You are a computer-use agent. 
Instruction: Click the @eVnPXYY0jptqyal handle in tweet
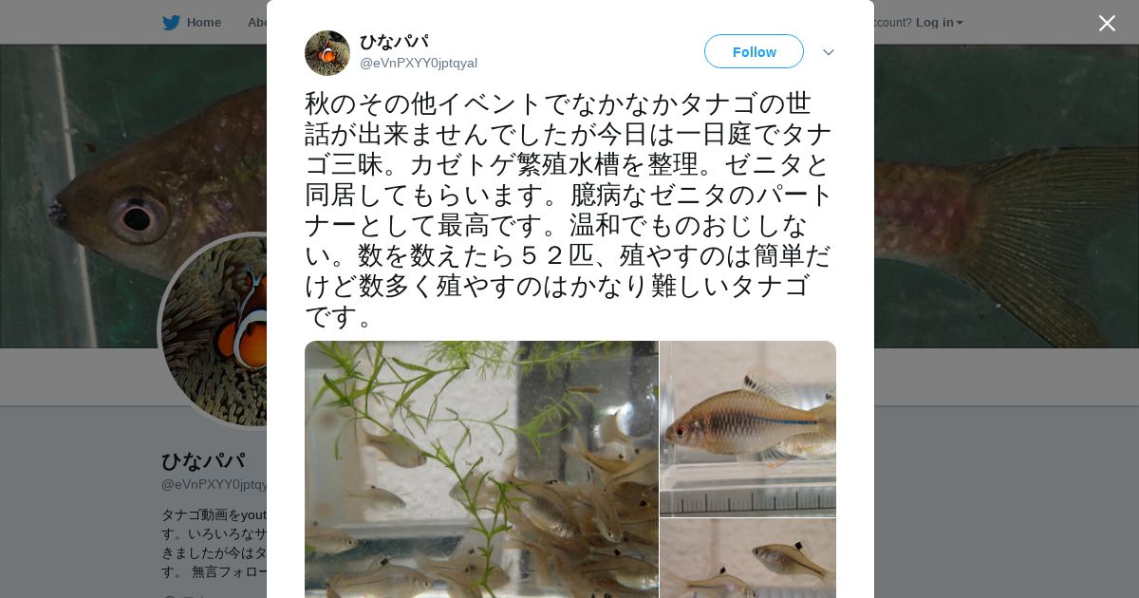[419, 64]
